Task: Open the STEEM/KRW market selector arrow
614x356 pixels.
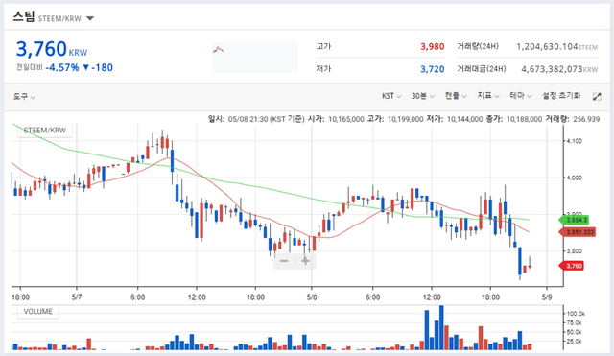Action: click(90, 18)
